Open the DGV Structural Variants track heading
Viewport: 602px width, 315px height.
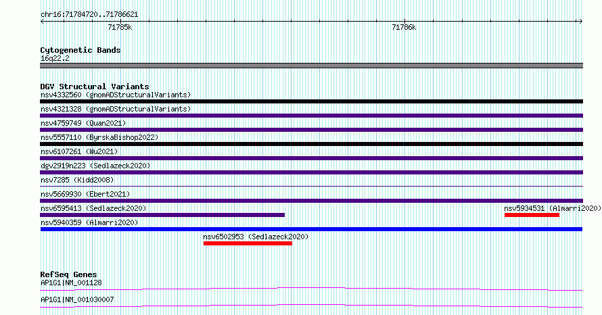coord(95,87)
